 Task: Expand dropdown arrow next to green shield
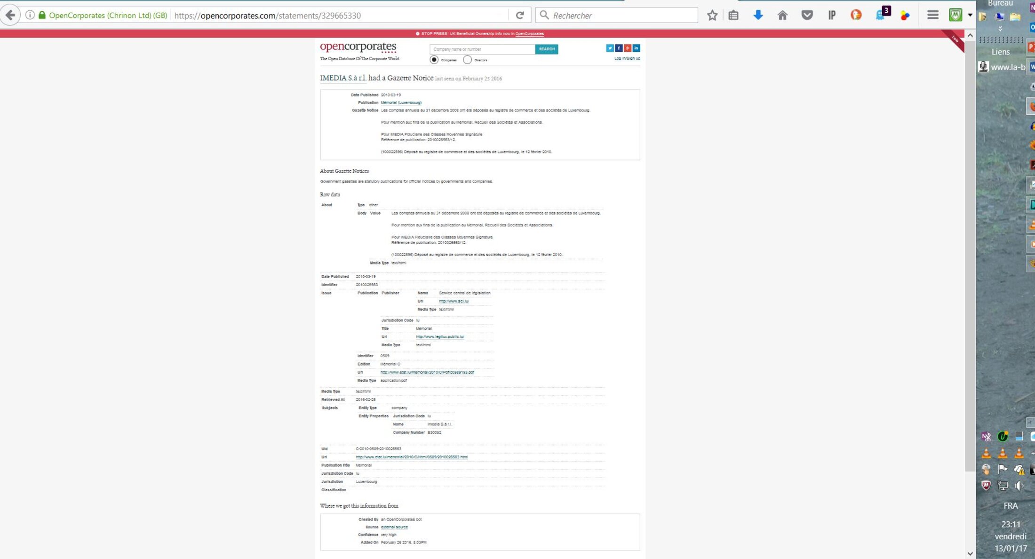point(970,16)
